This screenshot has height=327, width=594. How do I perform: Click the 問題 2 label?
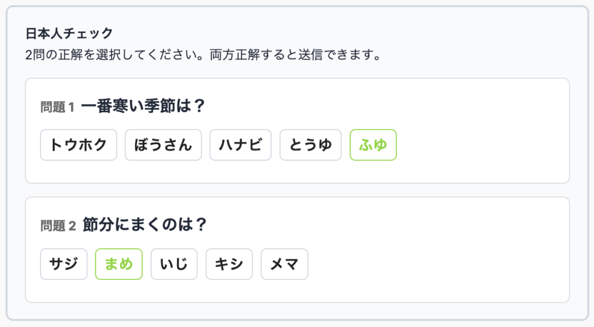58,226
